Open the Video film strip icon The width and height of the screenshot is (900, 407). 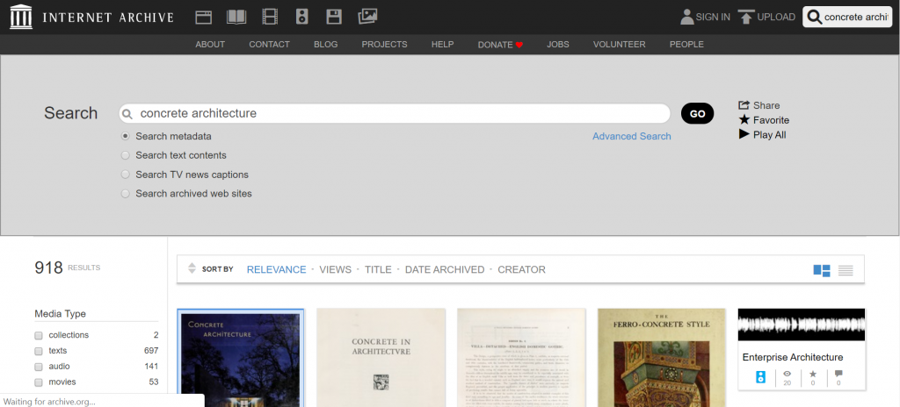[270, 17]
